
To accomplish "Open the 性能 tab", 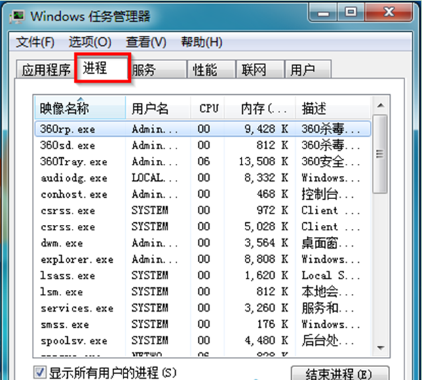I will point(211,70).
